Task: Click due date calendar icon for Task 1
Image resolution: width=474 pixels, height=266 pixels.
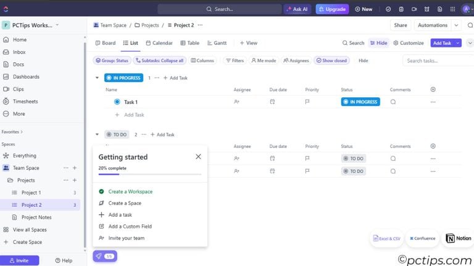Action: pos(272,102)
